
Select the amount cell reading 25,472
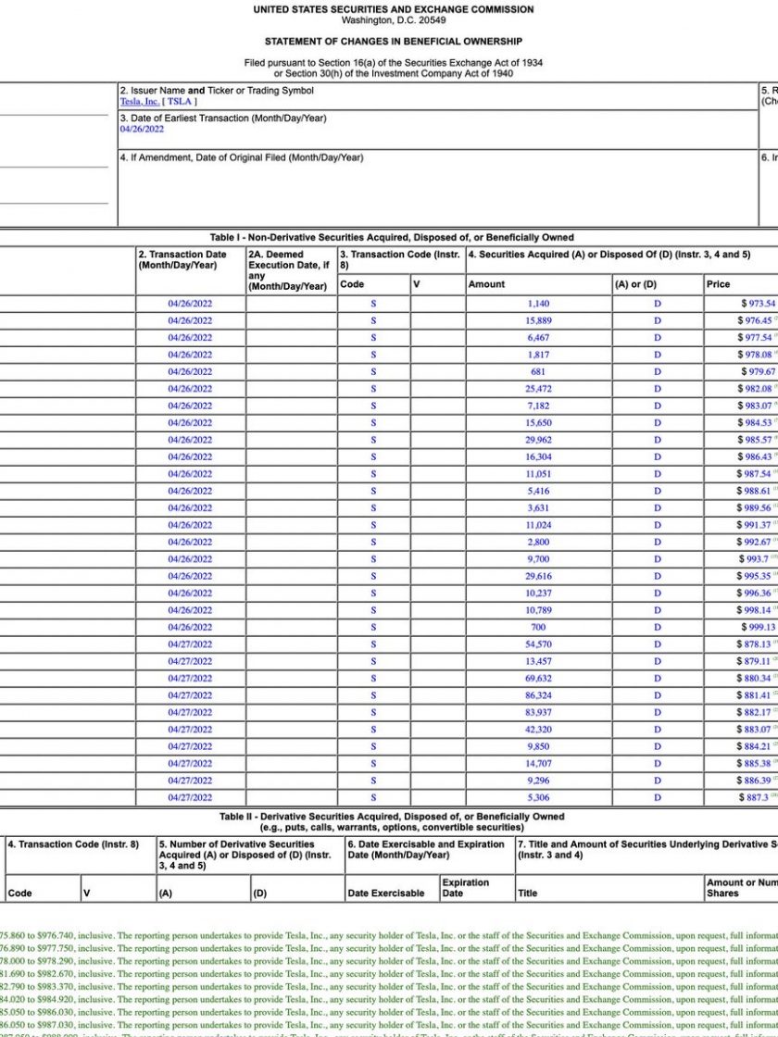coord(538,389)
